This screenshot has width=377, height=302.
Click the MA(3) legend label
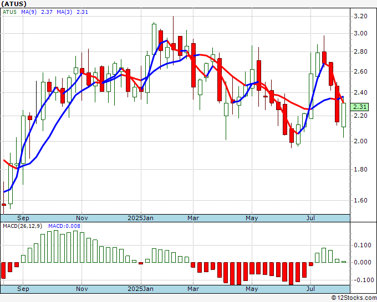[64, 12]
